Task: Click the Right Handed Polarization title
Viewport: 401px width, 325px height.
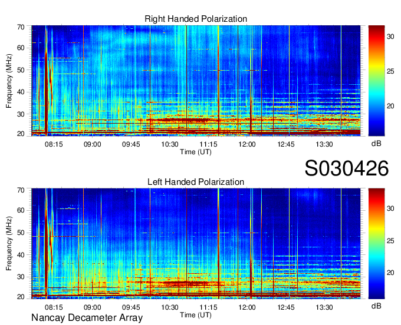Action: click(196, 19)
